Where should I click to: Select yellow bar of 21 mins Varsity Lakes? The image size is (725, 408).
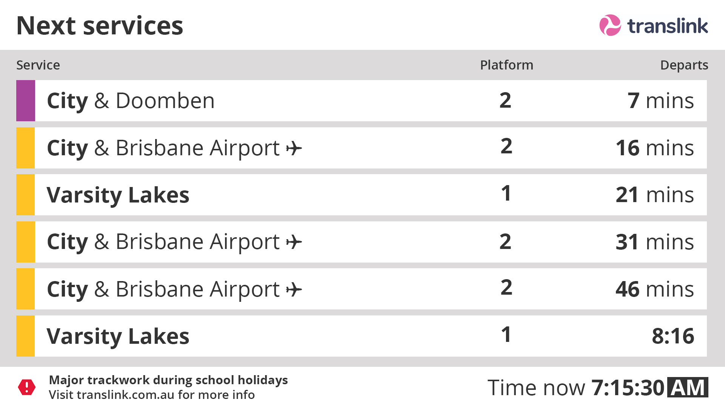[26, 195]
